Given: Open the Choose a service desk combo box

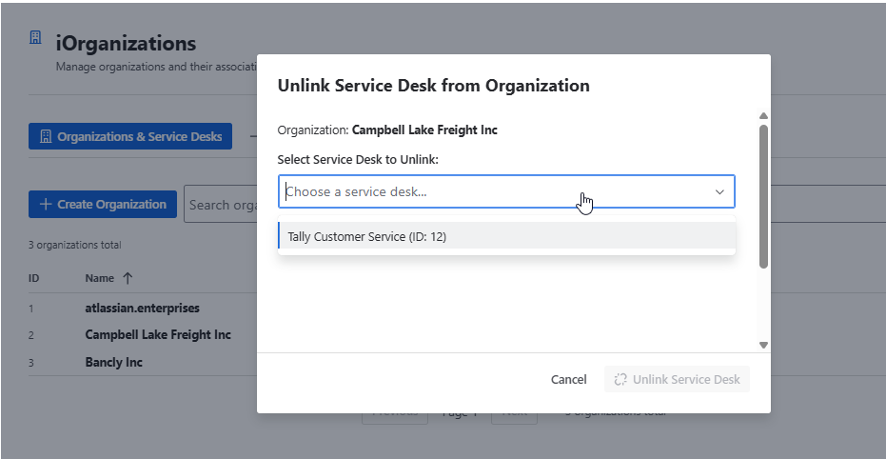Looking at the screenshot, I should (x=506, y=191).
